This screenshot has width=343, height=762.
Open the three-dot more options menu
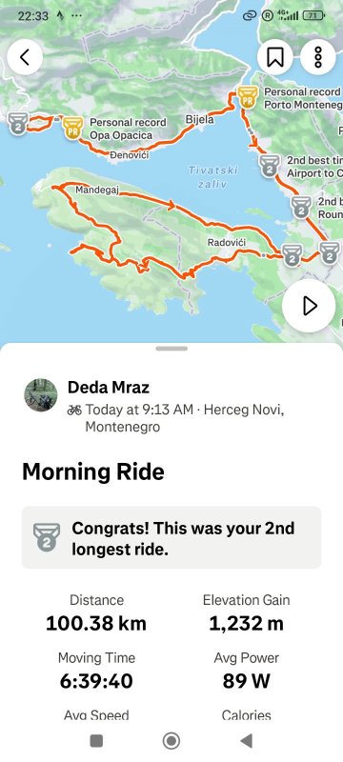[x=318, y=57]
